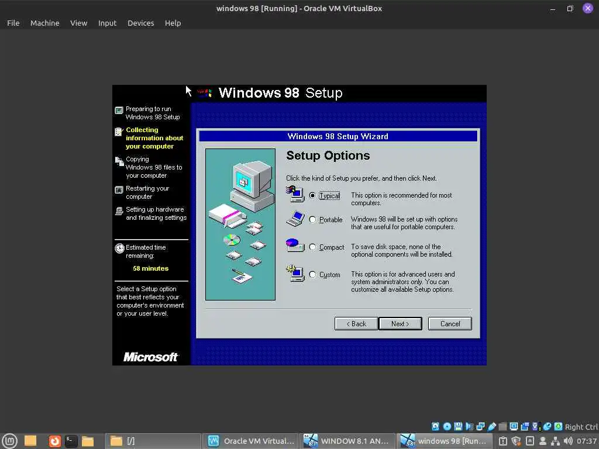Viewport: 599px width, 449px height.
Task: Select the Typical setup radio button
Action: coord(312,195)
